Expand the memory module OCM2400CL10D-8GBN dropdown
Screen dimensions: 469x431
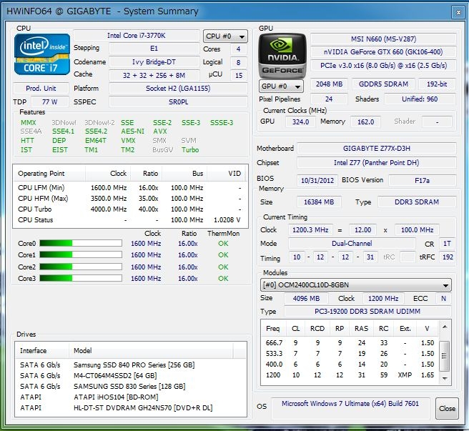tap(355, 284)
